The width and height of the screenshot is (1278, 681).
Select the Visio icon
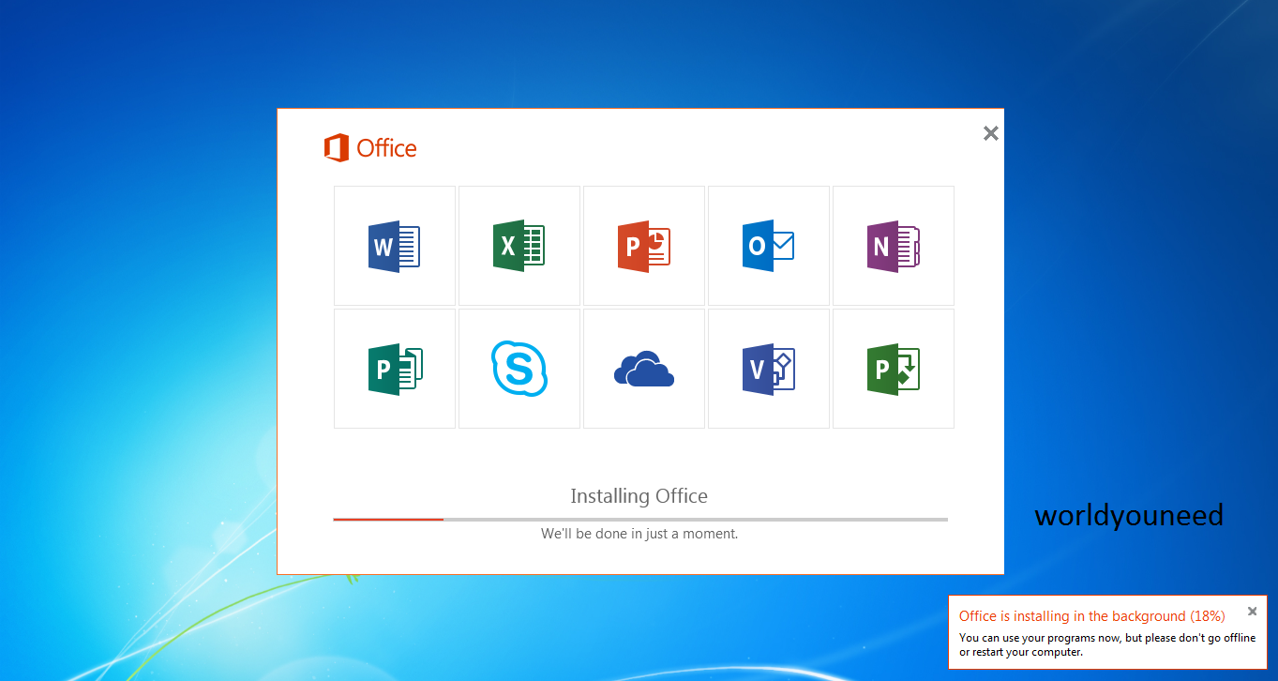click(768, 368)
